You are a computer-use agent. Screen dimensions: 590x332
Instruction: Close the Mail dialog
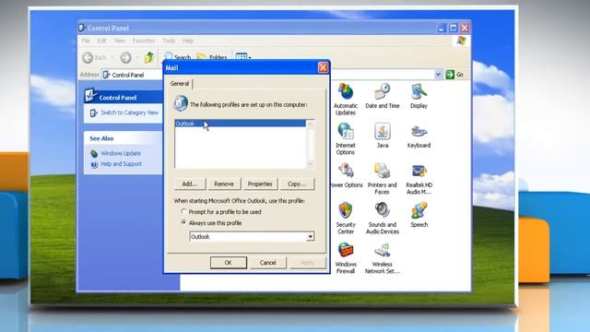324,67
